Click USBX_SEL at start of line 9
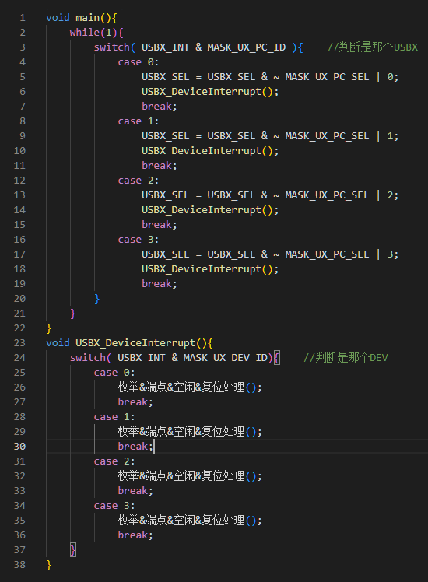Viewport: 428px width, 582px height. point(166,136)
